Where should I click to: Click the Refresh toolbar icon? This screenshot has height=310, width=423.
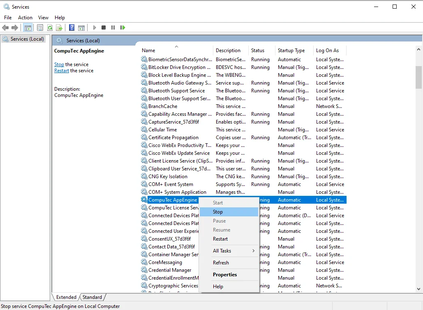pos(50,28)
